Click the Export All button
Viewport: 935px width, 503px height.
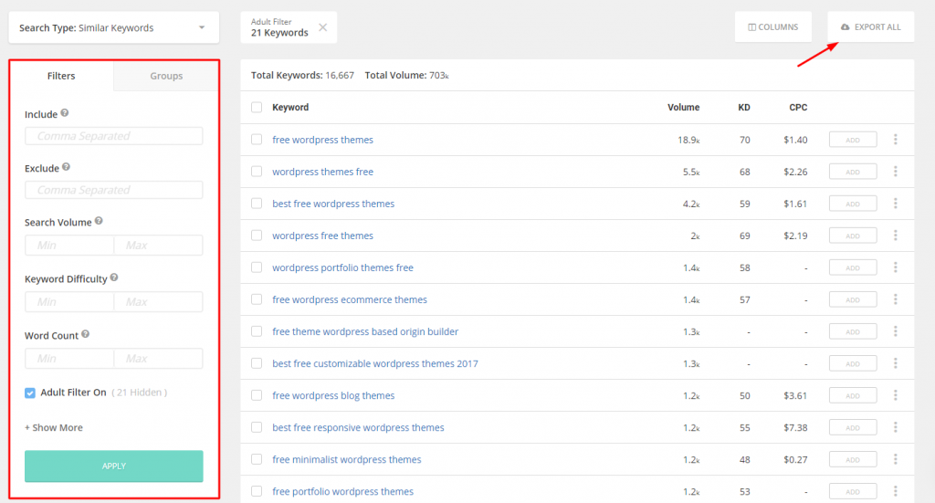coord(870,27)
